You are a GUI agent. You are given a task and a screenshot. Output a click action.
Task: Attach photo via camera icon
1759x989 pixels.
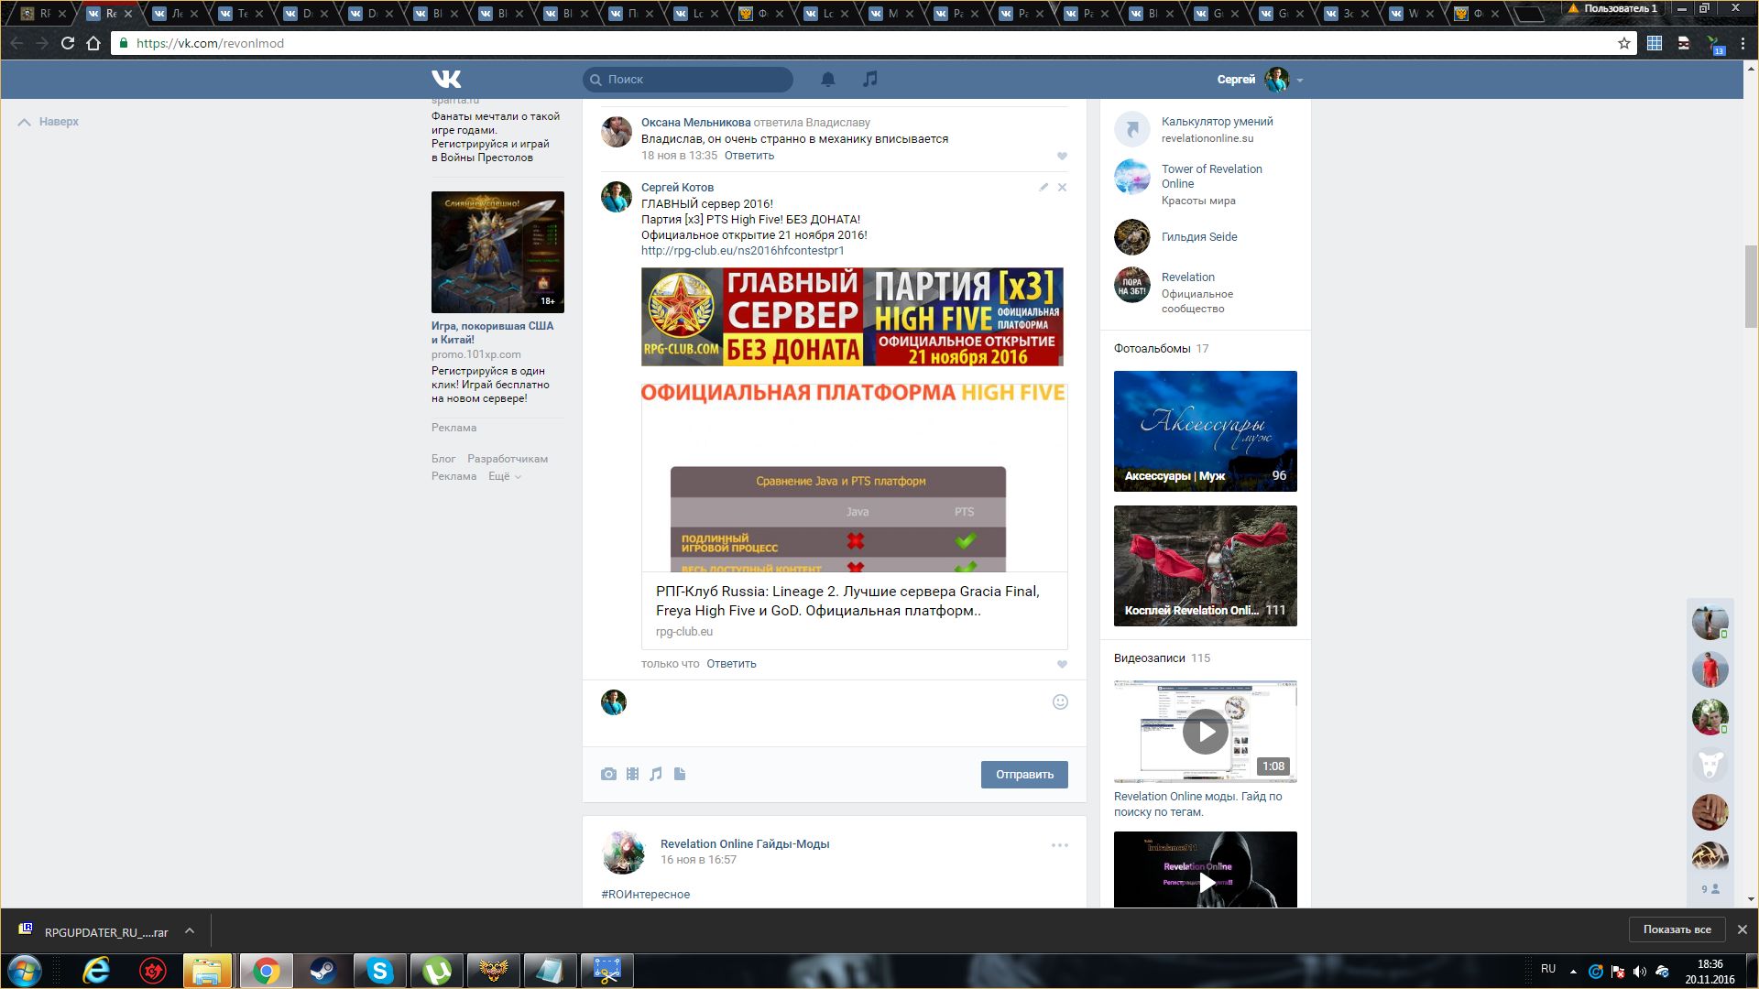click(x=608, y=774)
